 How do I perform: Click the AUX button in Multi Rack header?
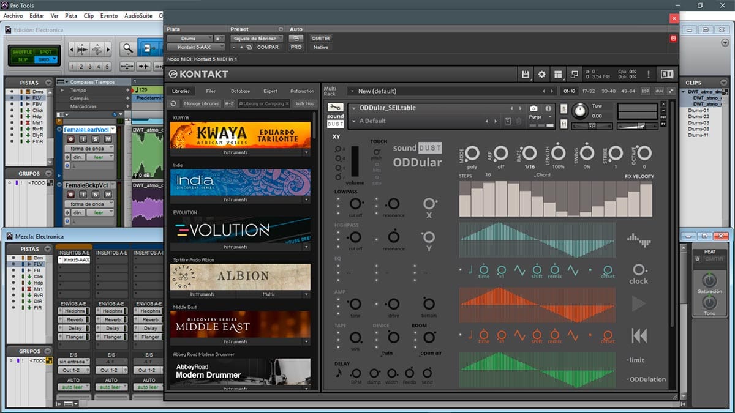click(660, 91)
